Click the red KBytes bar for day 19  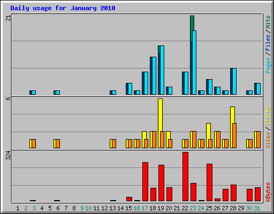click(x=161, y=183)
